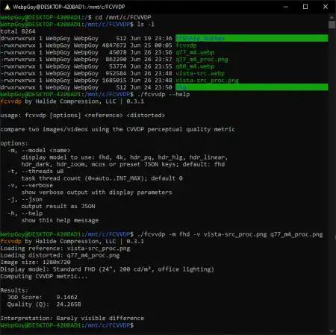Viewport: 336px width, 335px height.
Task: Click the fcvvdp file name in listing
Action: tap(186, 46)
